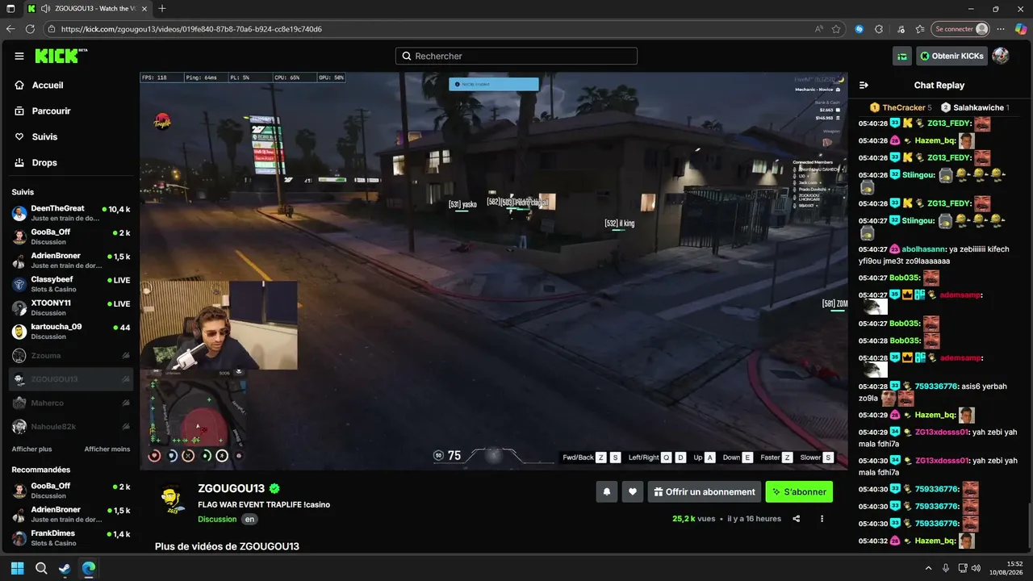Open the Windows Start menu
Image resolution: width=1033 pixels, height=581 pixels.
click(17, 568)
